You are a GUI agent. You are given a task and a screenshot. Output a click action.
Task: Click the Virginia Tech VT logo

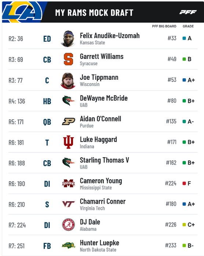point(68,204)
